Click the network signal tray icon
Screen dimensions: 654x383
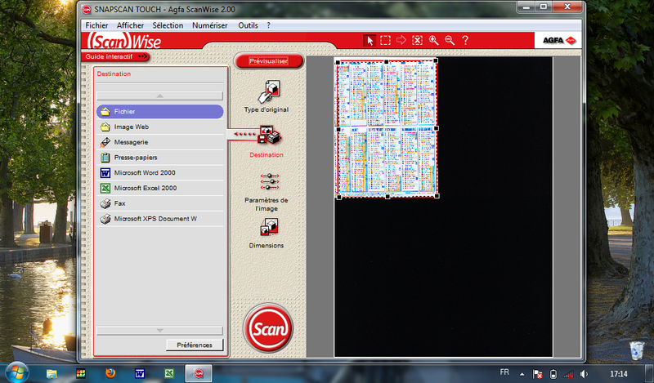tap(568, 374)
